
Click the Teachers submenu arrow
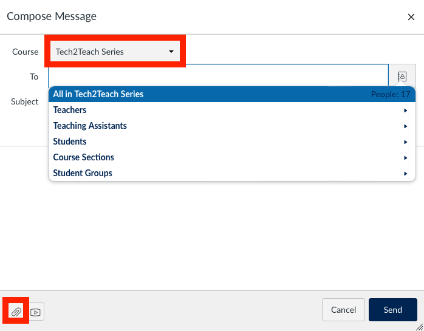click(x=405, y=111)
